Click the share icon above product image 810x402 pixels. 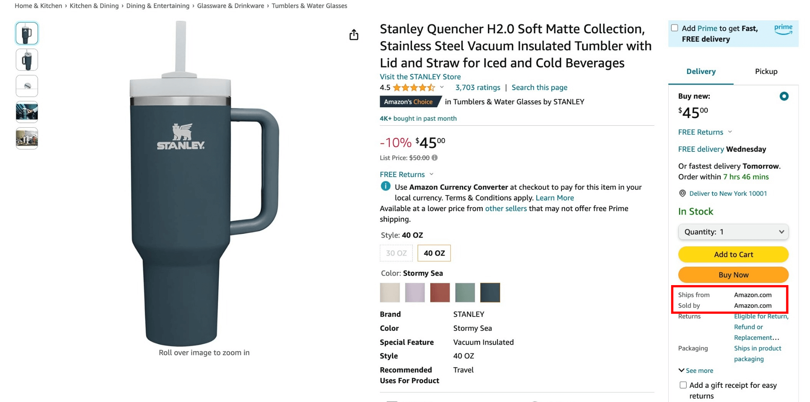click(x=354, y=35)
